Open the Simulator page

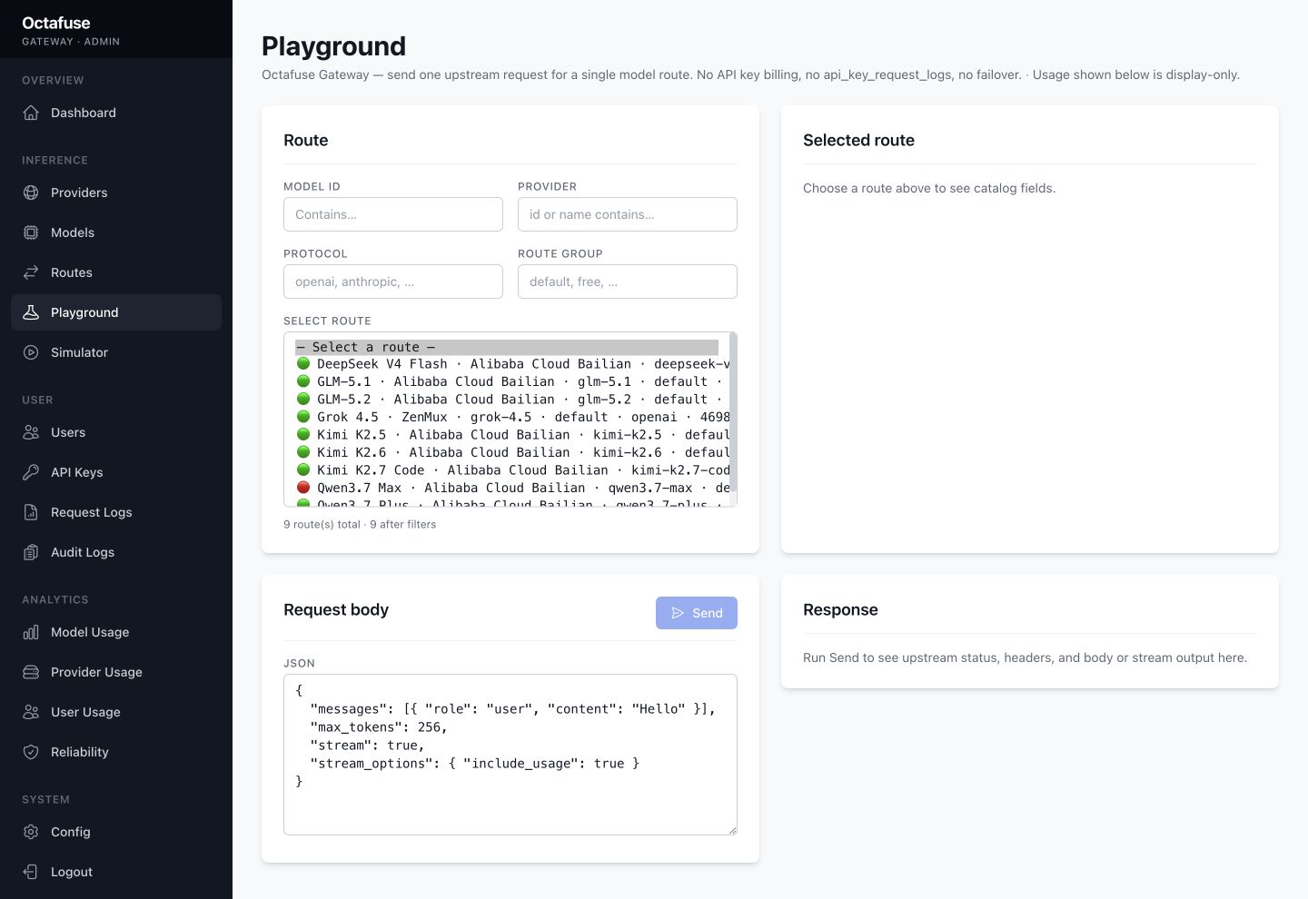click(x=116, y=352)
